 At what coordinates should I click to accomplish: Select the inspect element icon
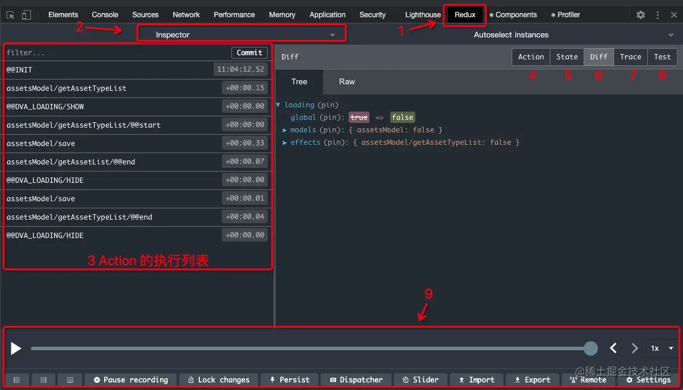[x=10, y=14]
